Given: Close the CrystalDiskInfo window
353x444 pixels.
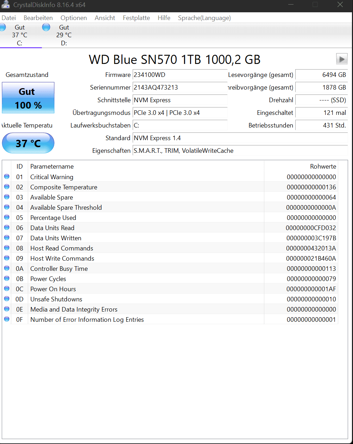Looking at the screenshot, I should [340, 5].
